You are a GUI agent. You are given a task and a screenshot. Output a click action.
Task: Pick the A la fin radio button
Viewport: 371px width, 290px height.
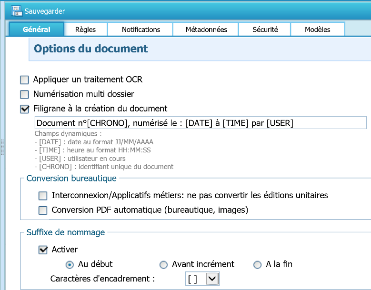tap(258, 264)
